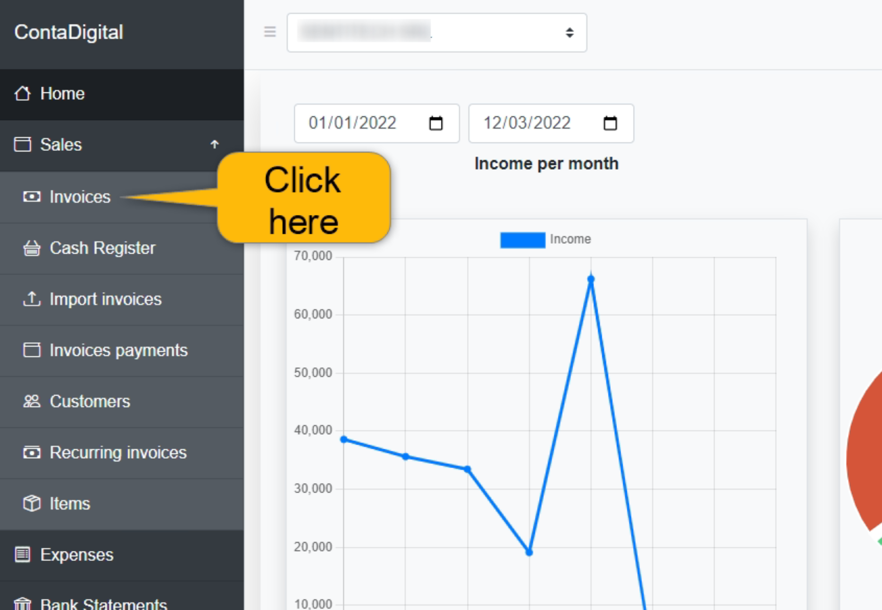Viewport: 882px width, 610px height.
Task: Click the Customers people icon
Action: pos(32,401)
